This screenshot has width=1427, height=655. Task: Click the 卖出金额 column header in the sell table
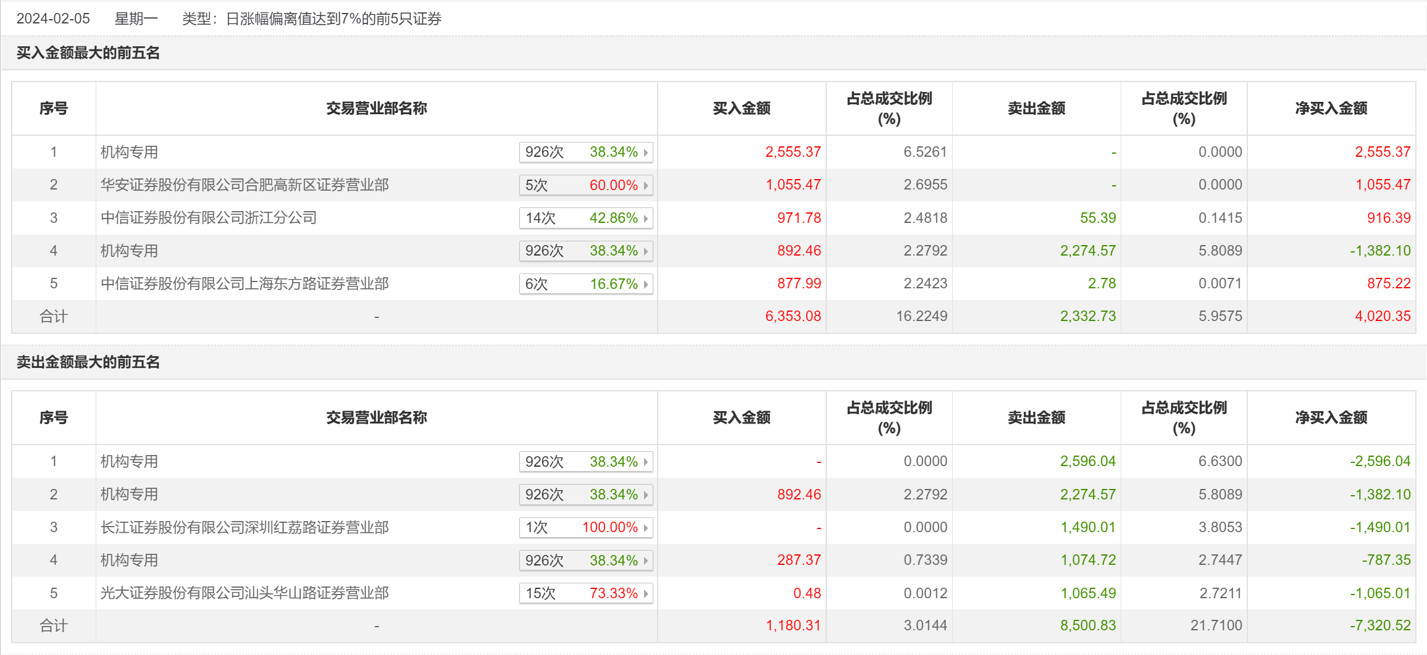coord(1036,418)
